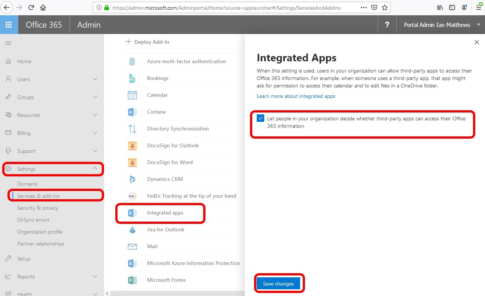485x296 pixels.
Task: Click the Dynamics CRM icon
Action: pos(132,179)
